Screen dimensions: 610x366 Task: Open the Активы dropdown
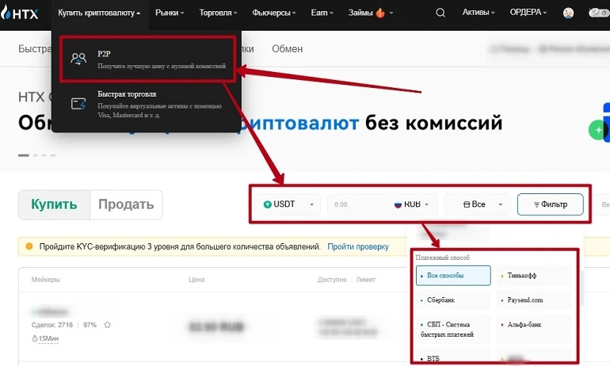click(478, 13)
